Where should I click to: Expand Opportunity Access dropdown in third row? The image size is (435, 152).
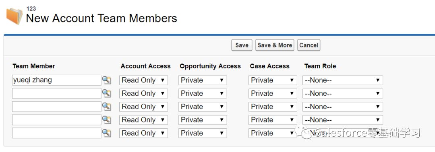click(x=203, y=107)
